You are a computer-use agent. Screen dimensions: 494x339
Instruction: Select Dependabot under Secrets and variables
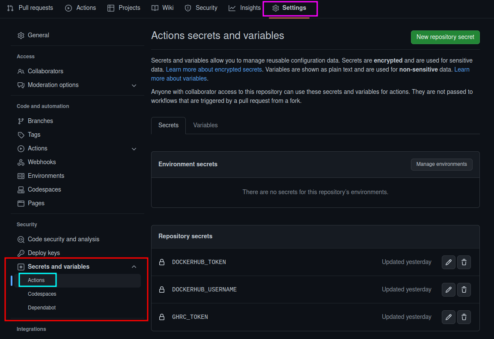coord(42,308)
